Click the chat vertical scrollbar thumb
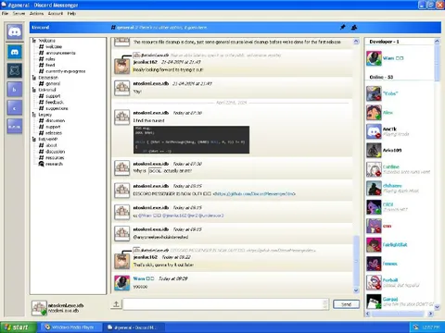This screenshot has height=333, width=445. tap(356, 261)
